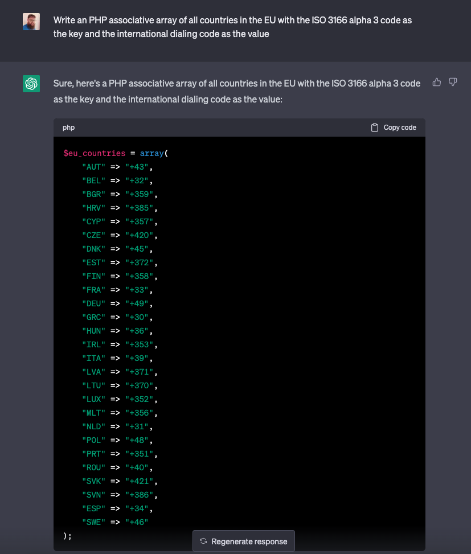Viewport: 471px width, 554px height.
Task: Click the "HRV" country code
Action: click(x=93, y=208)
